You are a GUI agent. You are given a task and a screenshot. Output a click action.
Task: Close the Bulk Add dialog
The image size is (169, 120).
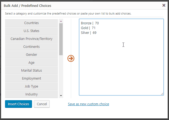click(x=164, y=5)
